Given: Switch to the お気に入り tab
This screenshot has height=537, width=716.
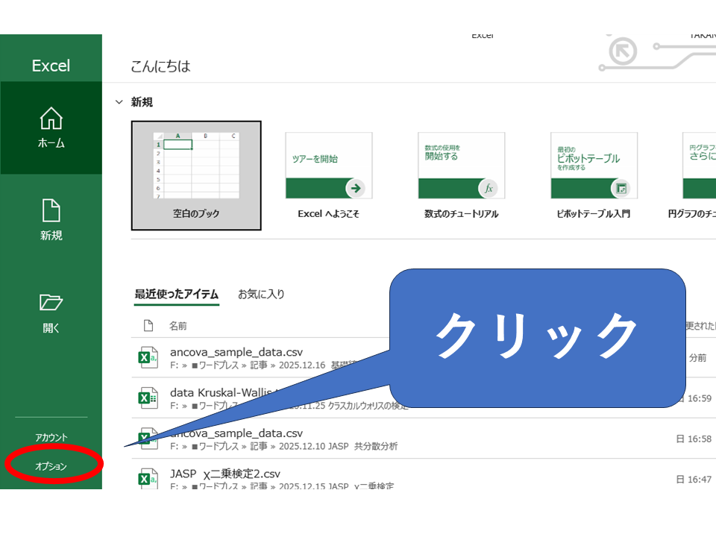Looking at the screenshot, I should (x=261, y=294).
